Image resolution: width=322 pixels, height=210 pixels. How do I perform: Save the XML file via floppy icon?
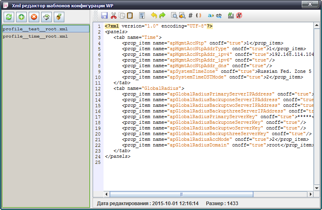coord(104,15)
